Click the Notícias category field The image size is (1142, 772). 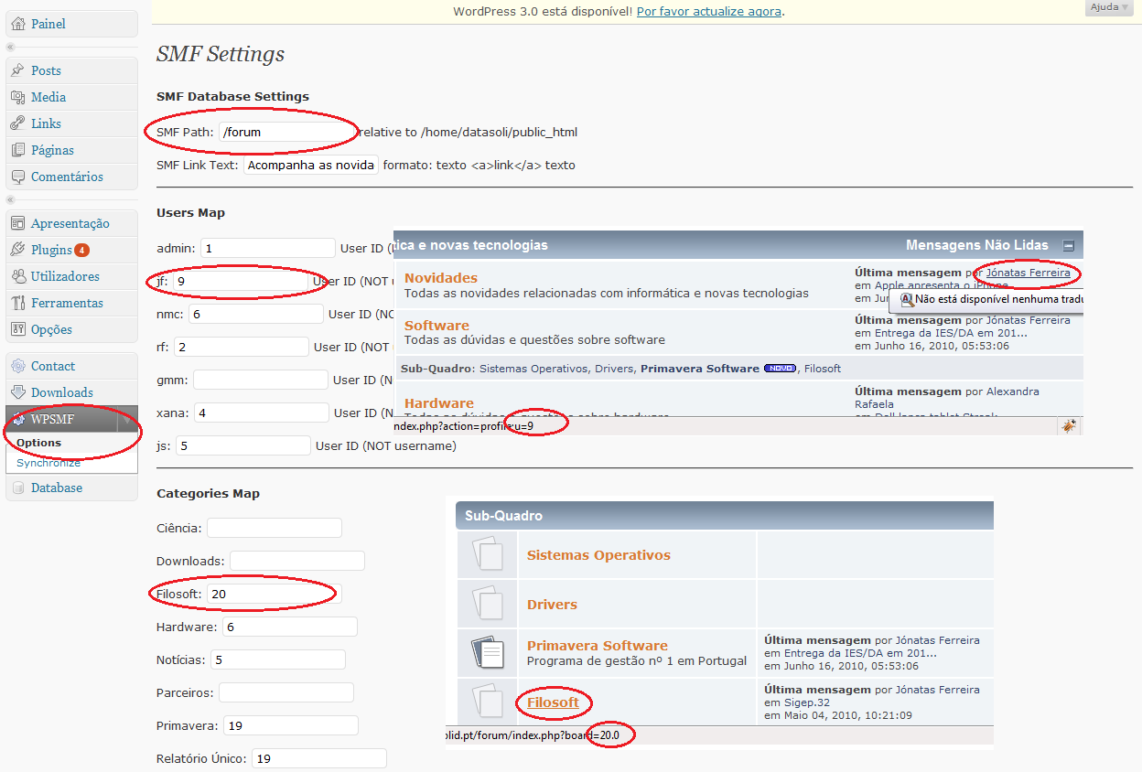pos(278,659)
